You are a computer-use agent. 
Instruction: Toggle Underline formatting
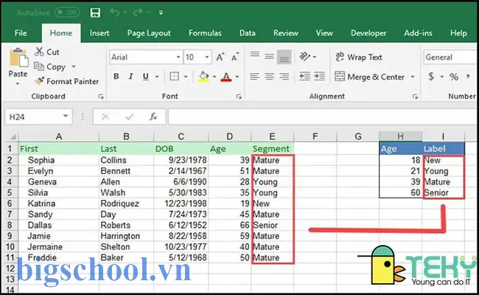(x=146, y=77)
